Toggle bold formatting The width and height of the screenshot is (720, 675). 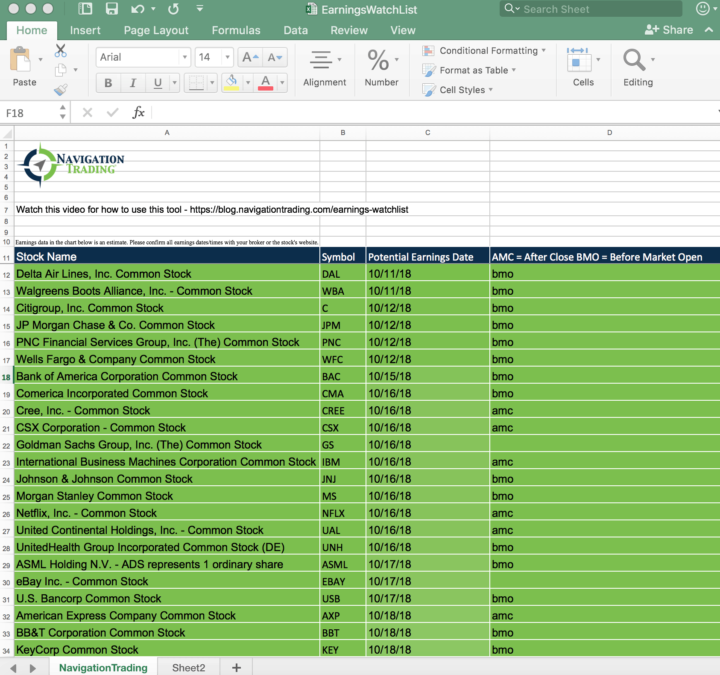[x=108, y=83]
